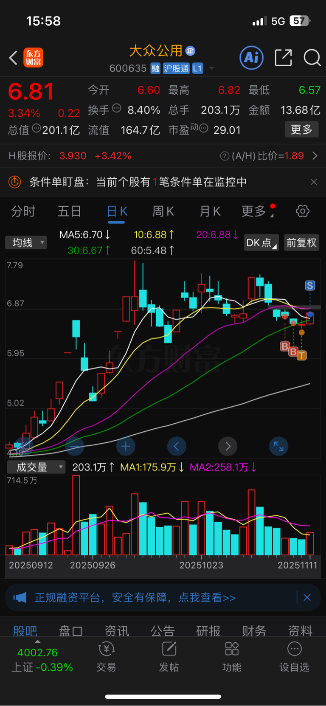Open the 公告 tab

point(163,630)
